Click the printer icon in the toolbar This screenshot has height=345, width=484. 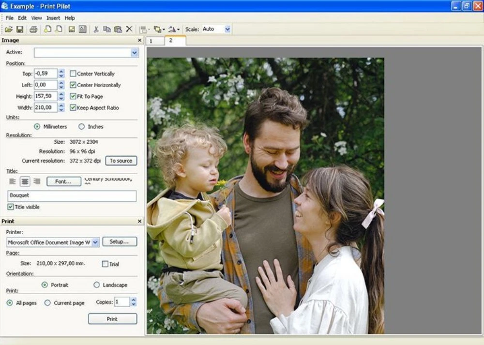[x=33, y=30]
